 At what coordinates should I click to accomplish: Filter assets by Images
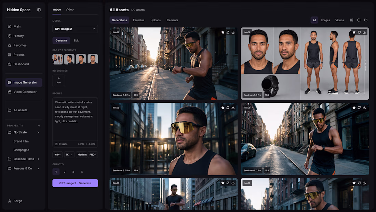point(325,20)
